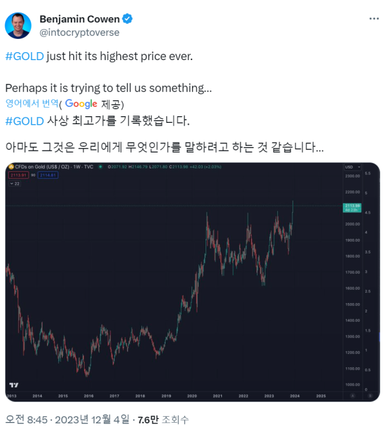Click the blue verified badge

pyautogui.click(x=127, y=19)
